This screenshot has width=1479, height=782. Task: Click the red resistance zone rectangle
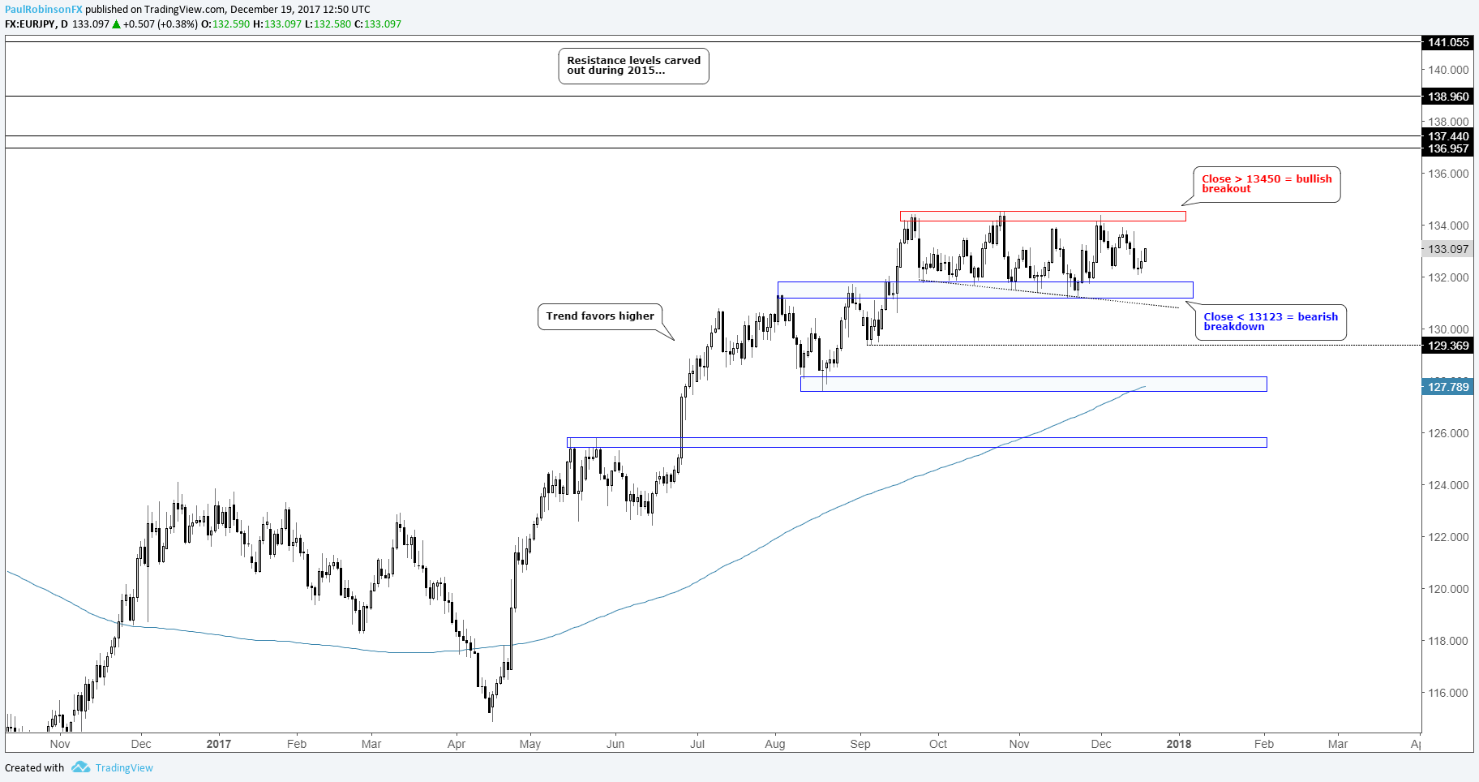pos(1043,217)
